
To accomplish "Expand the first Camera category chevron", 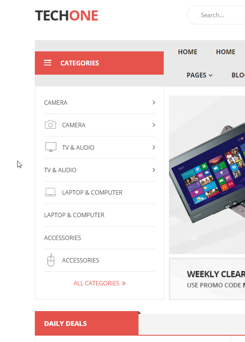I will [154, 102].
